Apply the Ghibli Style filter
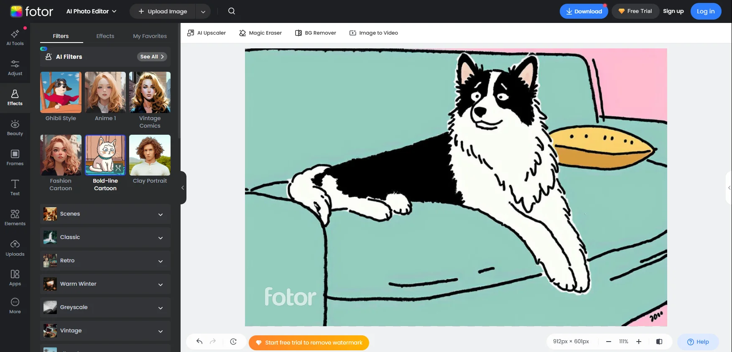This screenshot has height=352, width=732. (61, 92)
